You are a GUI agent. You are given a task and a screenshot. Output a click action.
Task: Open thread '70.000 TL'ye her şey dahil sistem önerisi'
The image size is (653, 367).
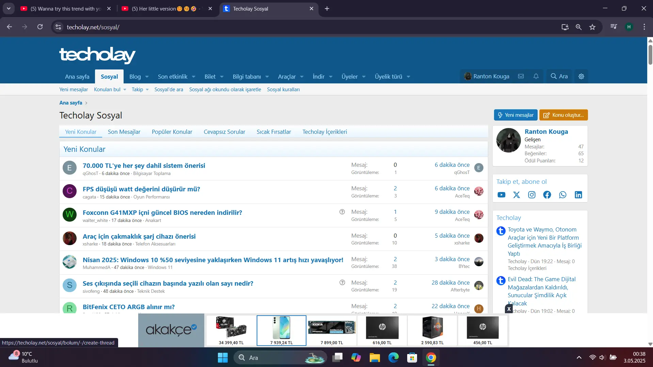[144, 165]
